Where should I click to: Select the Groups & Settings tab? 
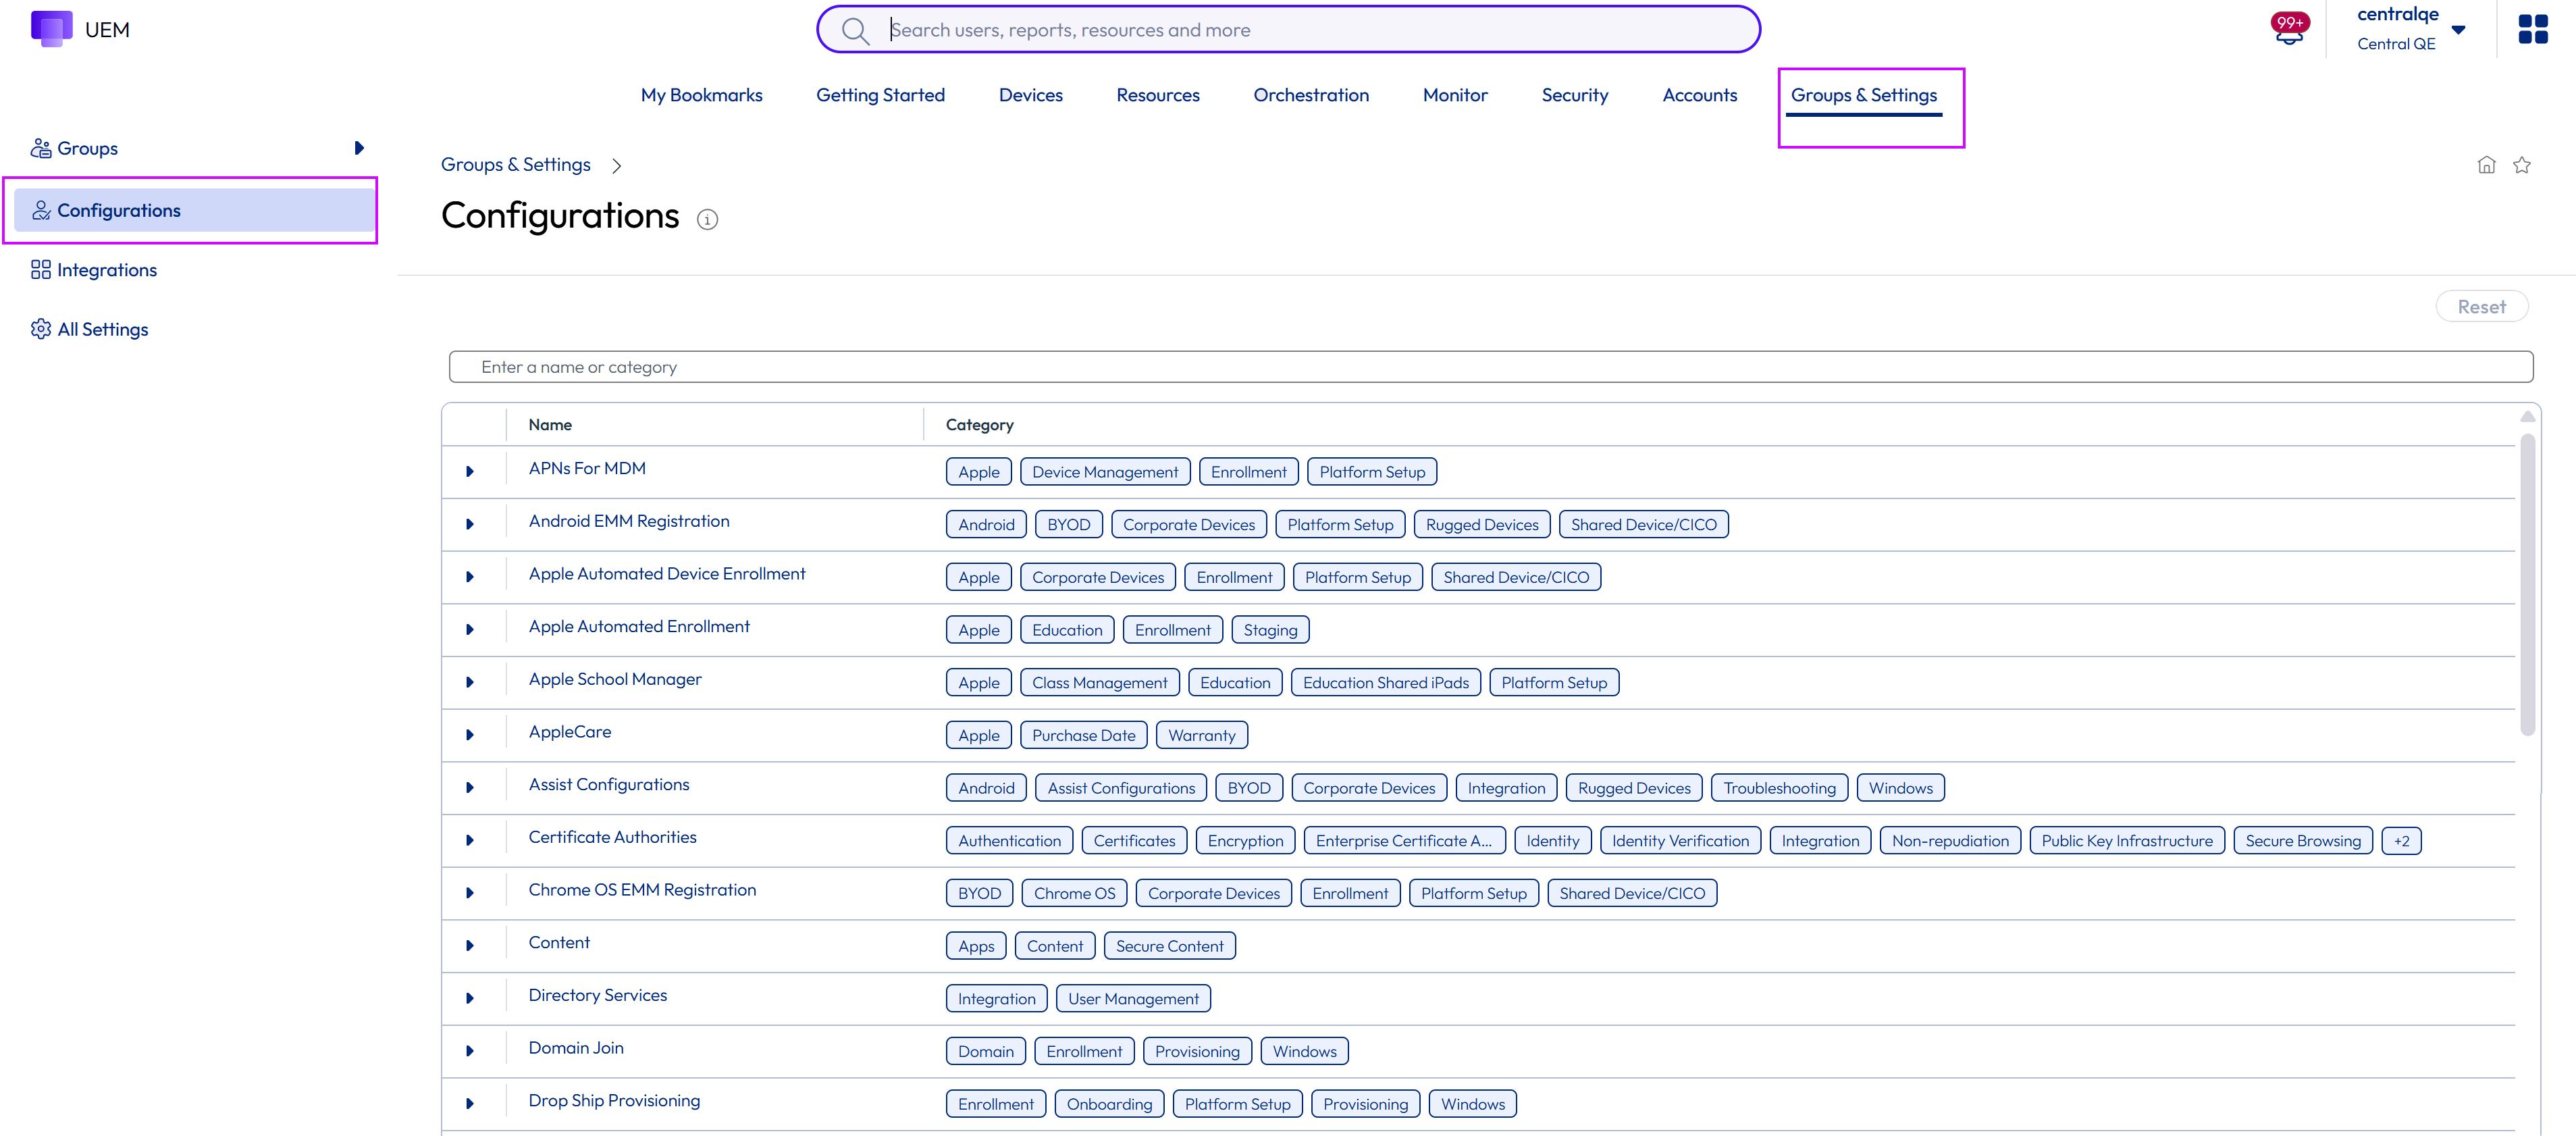pos(1863,95)
